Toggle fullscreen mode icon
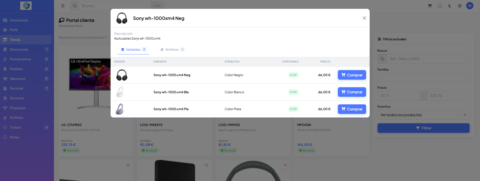Screen dimensions: 480x181 tap(440, 6)
